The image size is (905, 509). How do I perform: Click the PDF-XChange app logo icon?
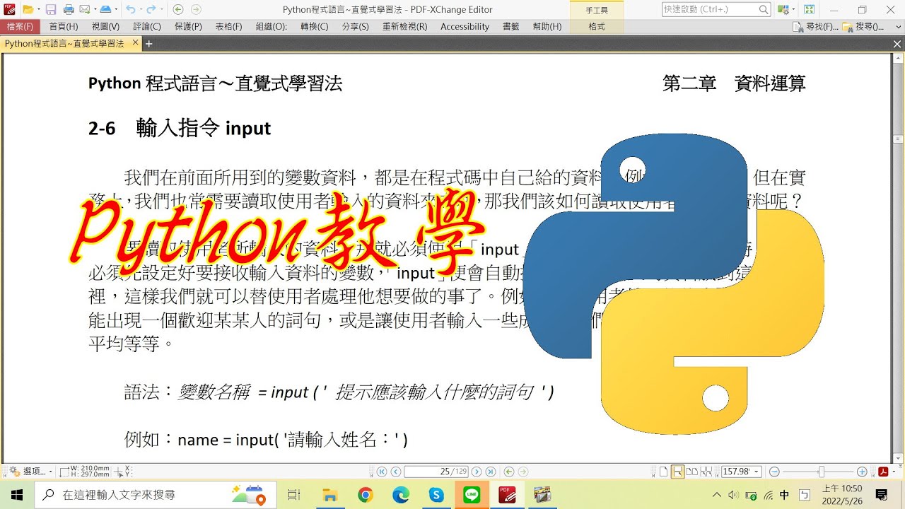(9, 10)
